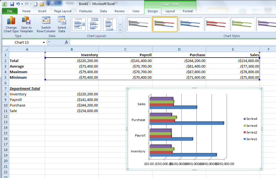Click the Open Folder icon
Image resolution: width=276 pixels, height=178 pixels.
pos(42,4)
